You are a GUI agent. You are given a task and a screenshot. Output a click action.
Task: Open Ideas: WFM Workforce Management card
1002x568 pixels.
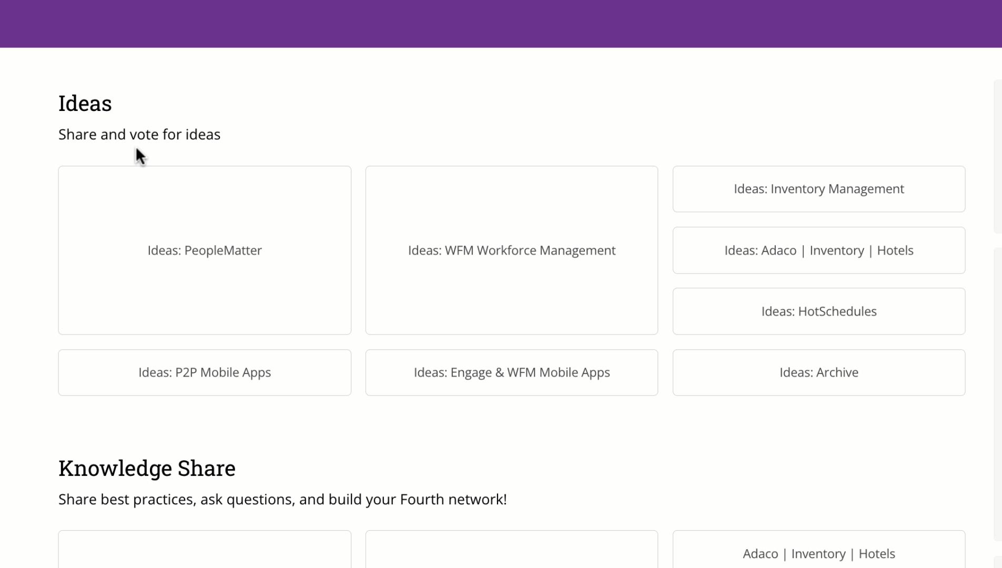point(511,250)
